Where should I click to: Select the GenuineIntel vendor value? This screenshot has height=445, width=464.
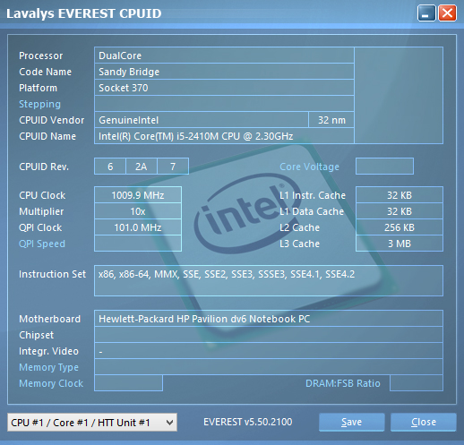click(202, 120)
